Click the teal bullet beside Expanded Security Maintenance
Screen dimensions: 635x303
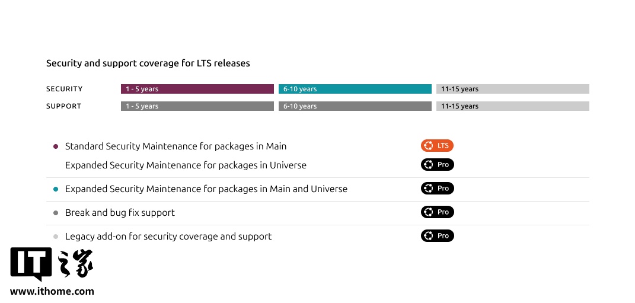(x=56, y=189)
